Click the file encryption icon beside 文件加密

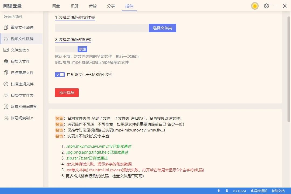[6, 50]
